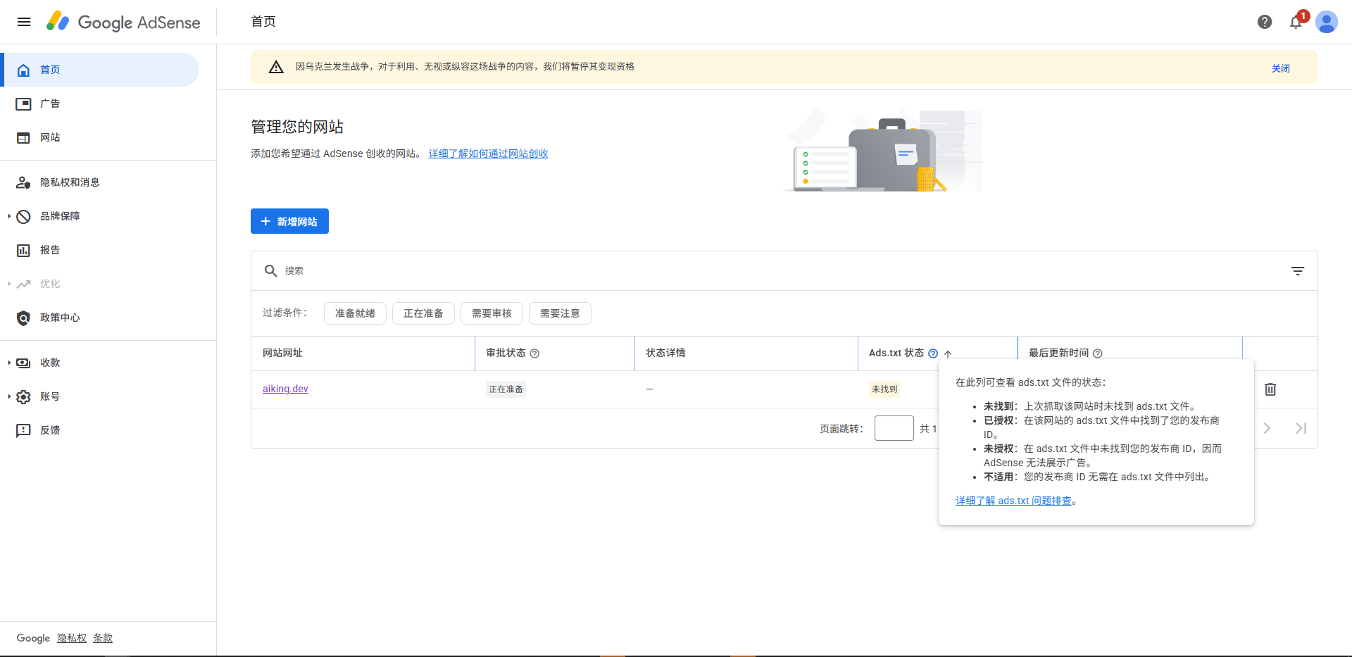Toggle the 需要审核 filter chip

(492, 313)
